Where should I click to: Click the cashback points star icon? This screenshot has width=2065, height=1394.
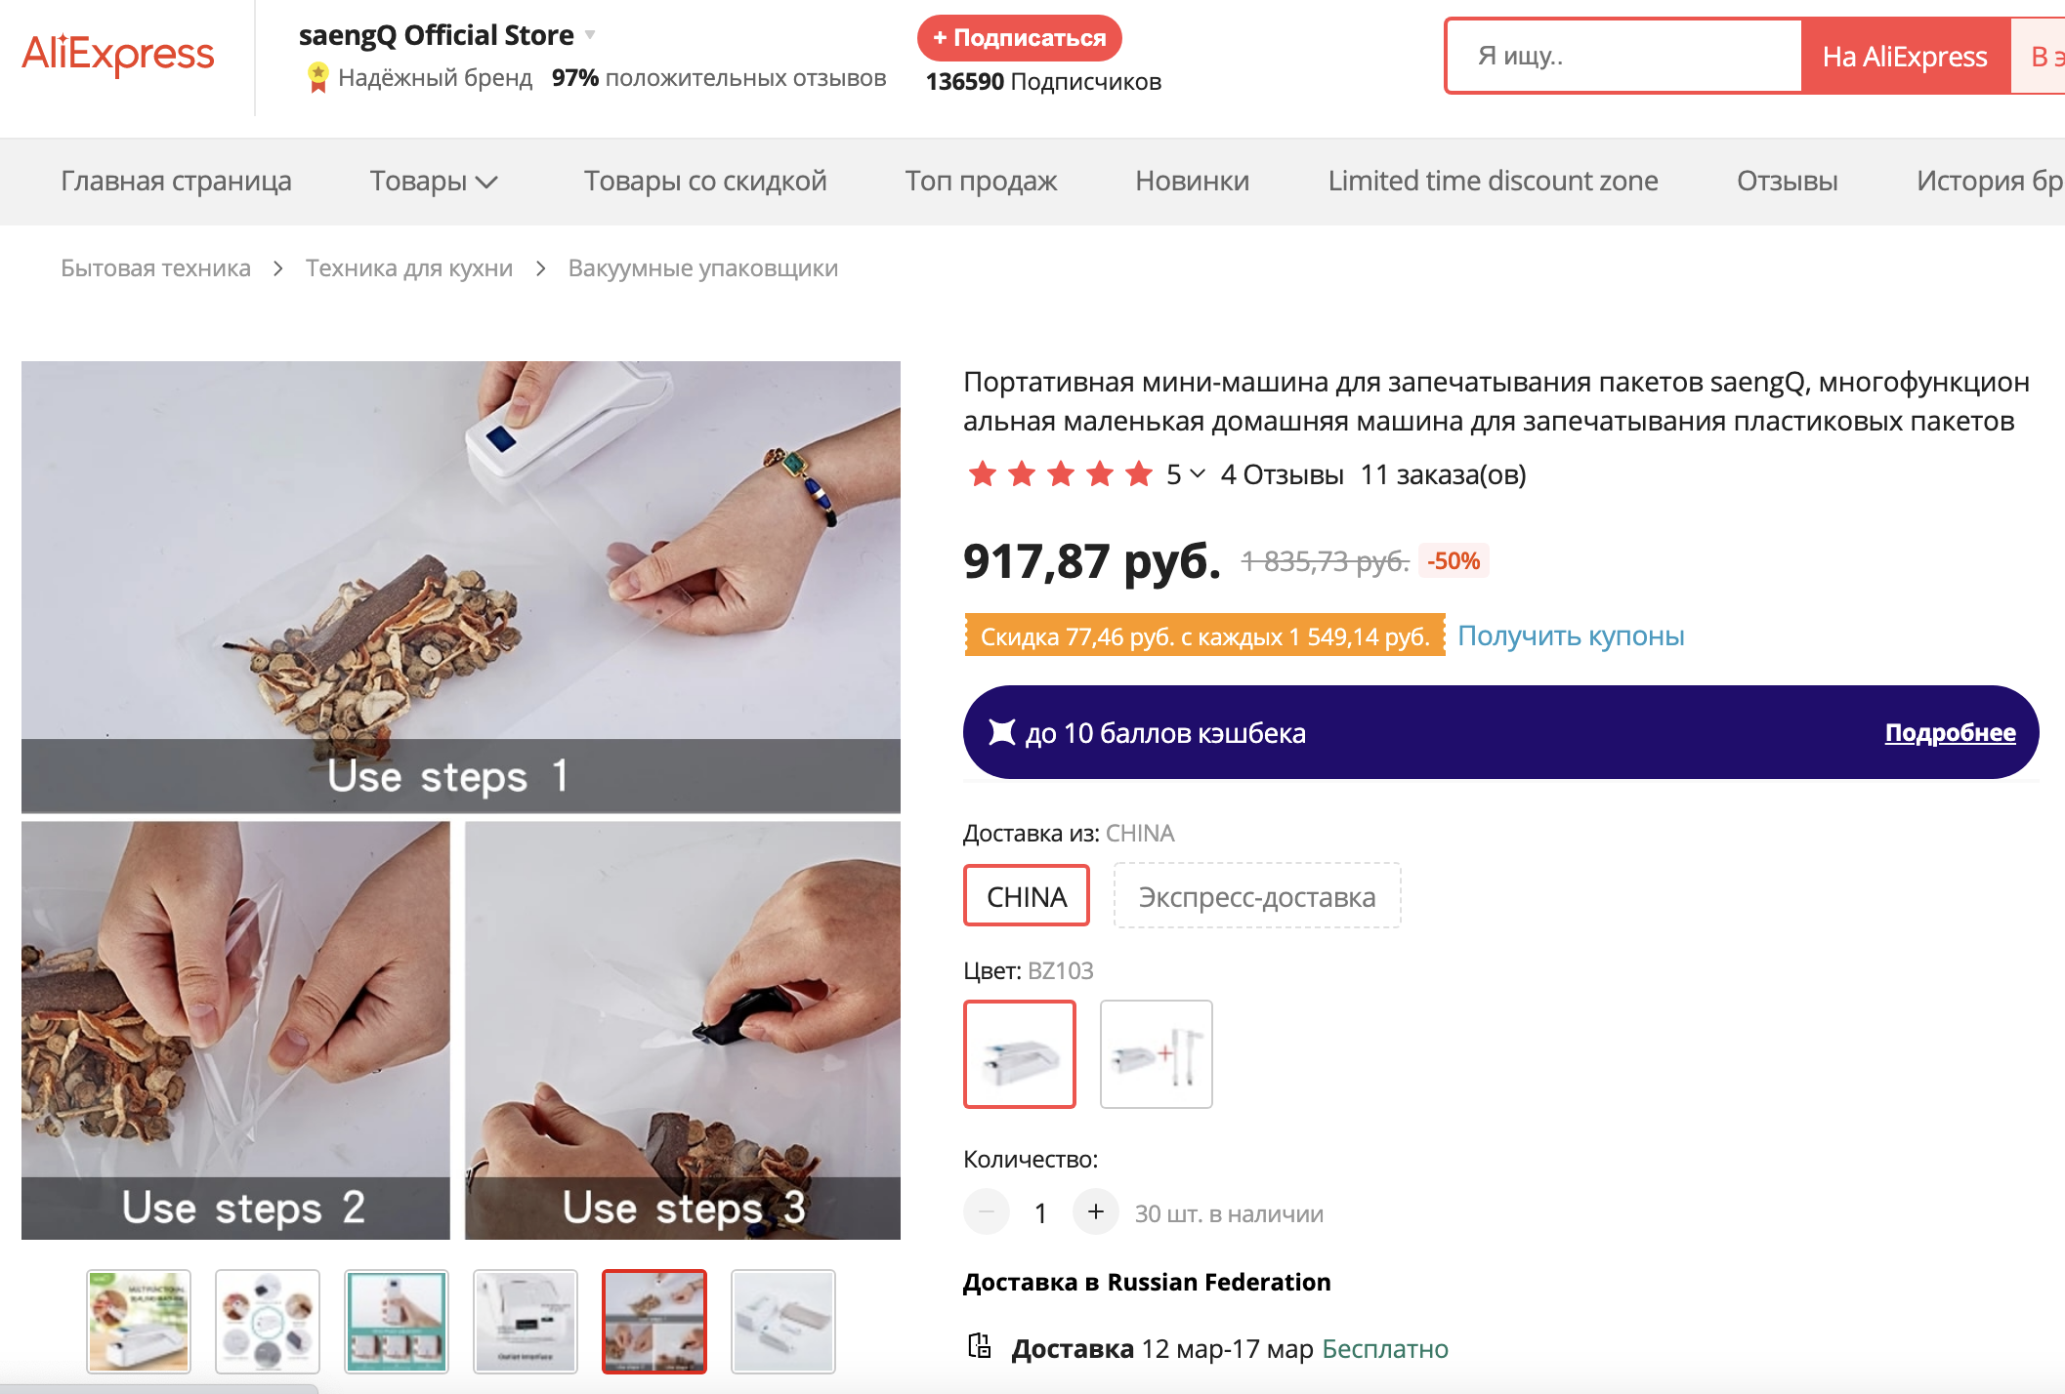pos(1002,732)
